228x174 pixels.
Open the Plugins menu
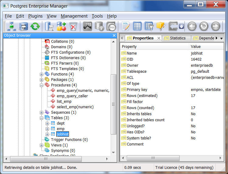pos(35,16)
